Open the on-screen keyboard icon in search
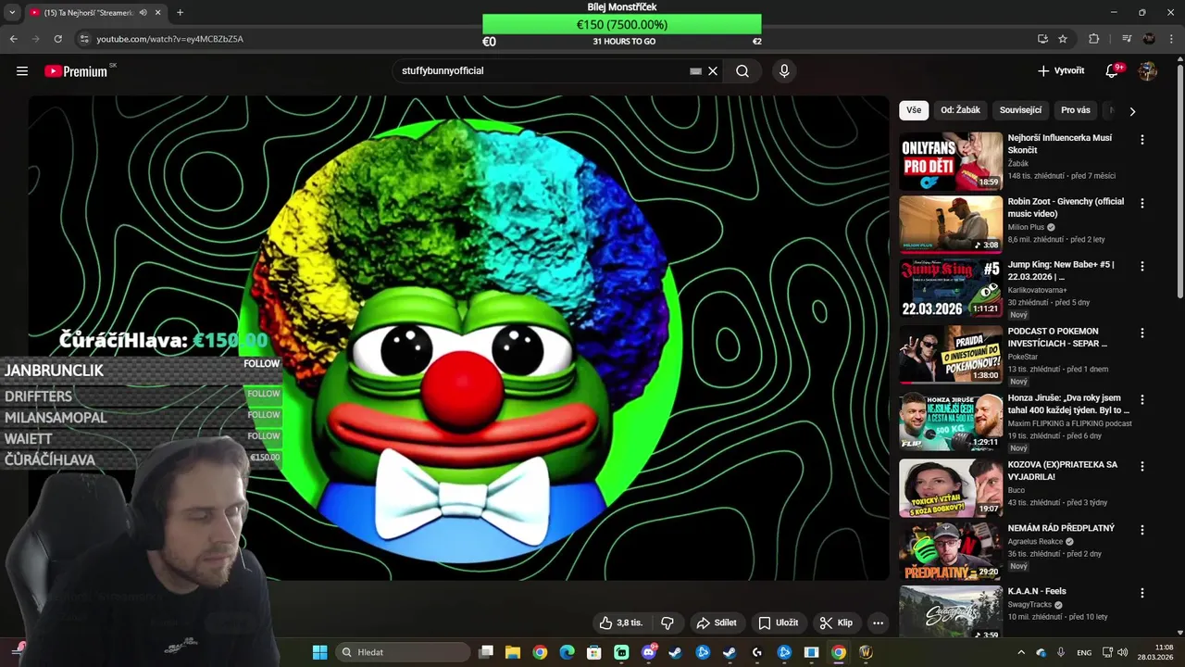Viewport: 1185px width, 667px height. click(x=695, y=70)
